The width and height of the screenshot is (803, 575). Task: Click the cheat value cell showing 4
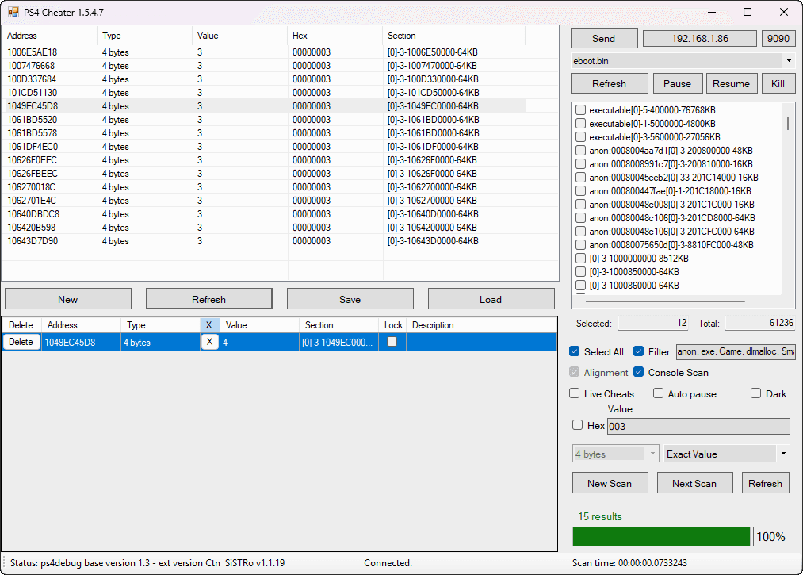pyautogui.click(x=260, y=342)
